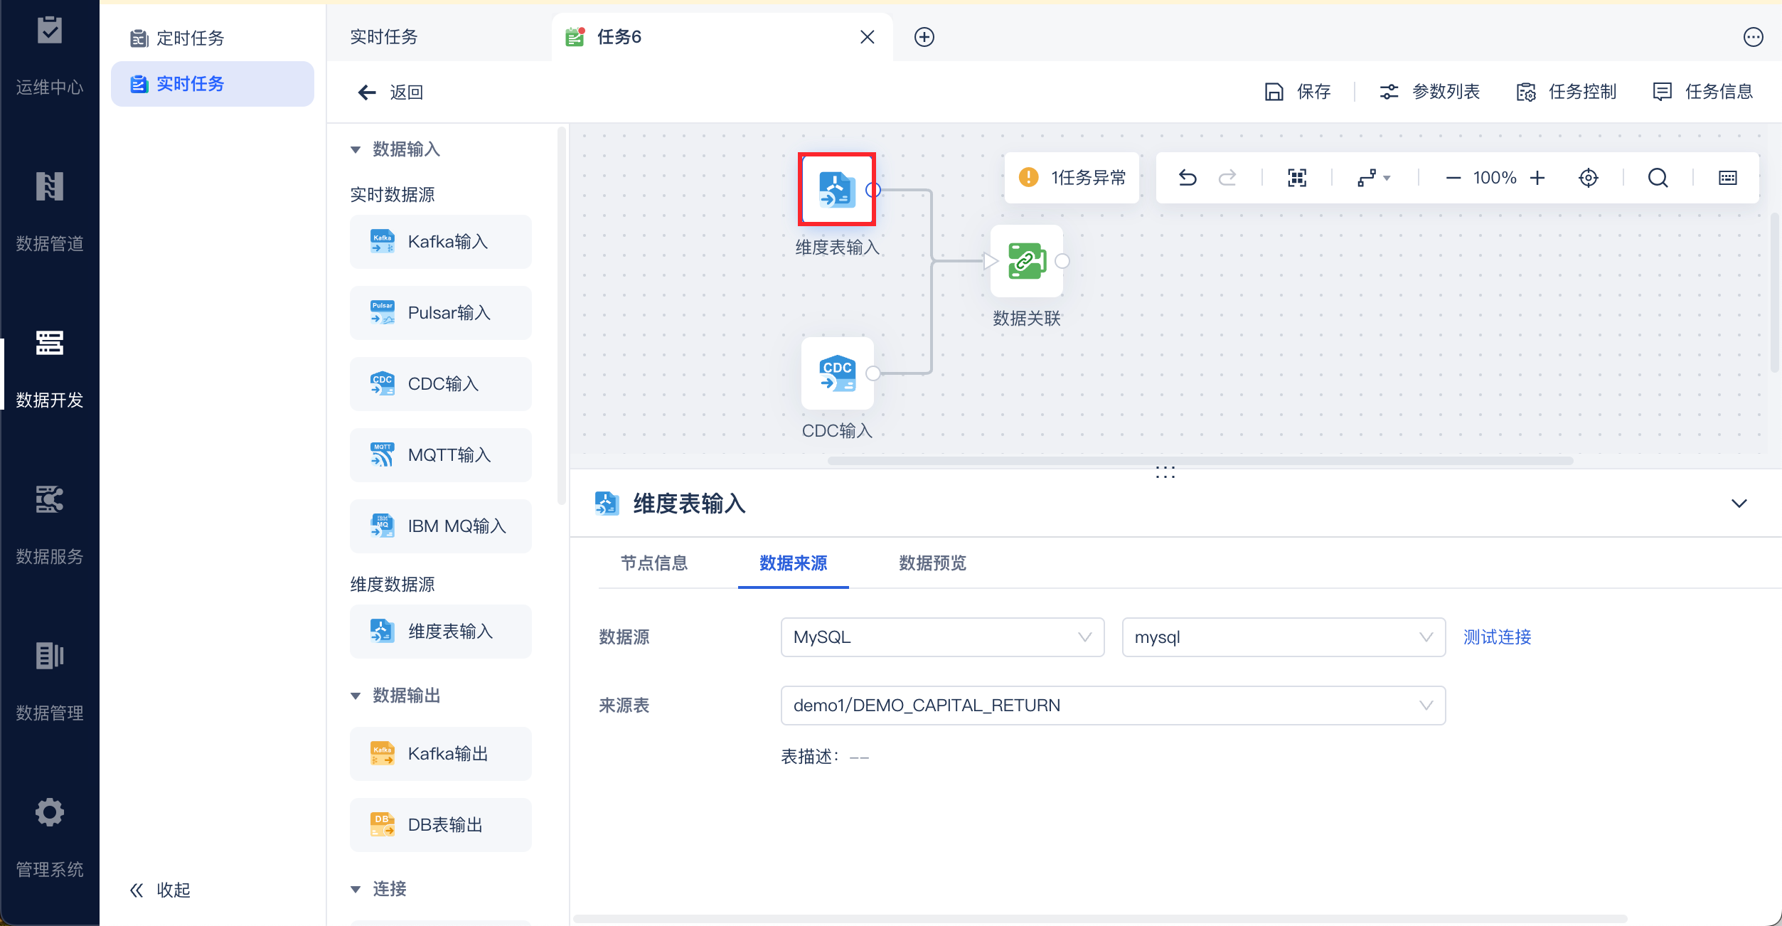Click the 保存 button
1782x926 pixels.
(1298, 92)
